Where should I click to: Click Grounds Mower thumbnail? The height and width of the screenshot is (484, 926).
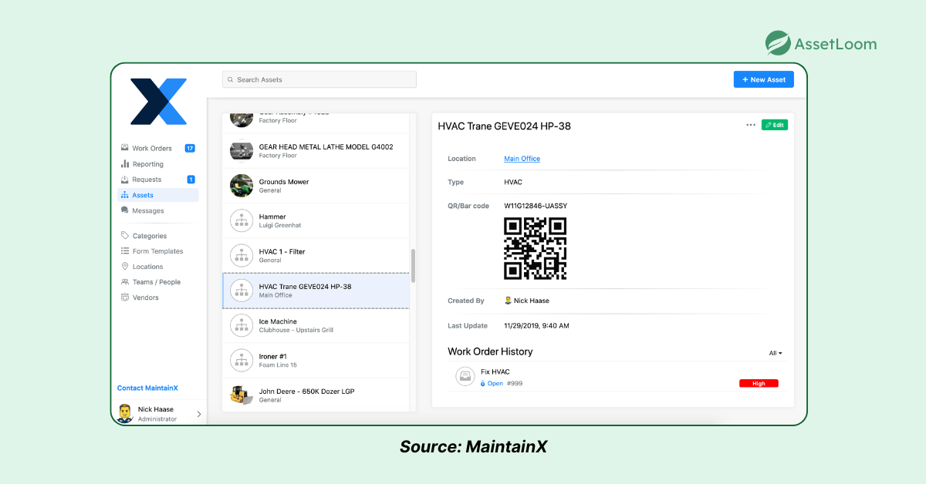tap(242, 186)
